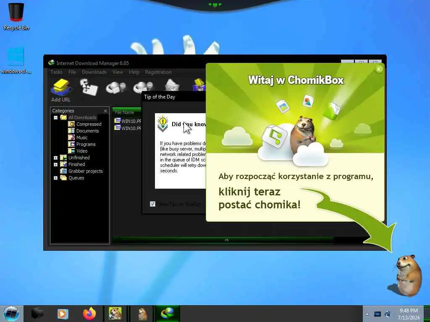The height and width of the screenshot is (322, 430).
Task: Click the 'Witaj w ChomikBox' heading
Action: tap(296, 80)
